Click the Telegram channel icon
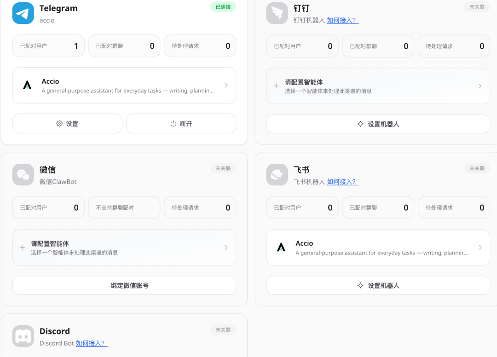 tap(23, 13)
